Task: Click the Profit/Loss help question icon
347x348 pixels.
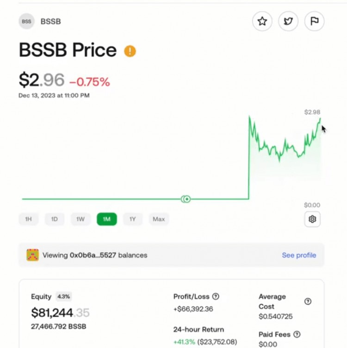Action: (216, 297)
